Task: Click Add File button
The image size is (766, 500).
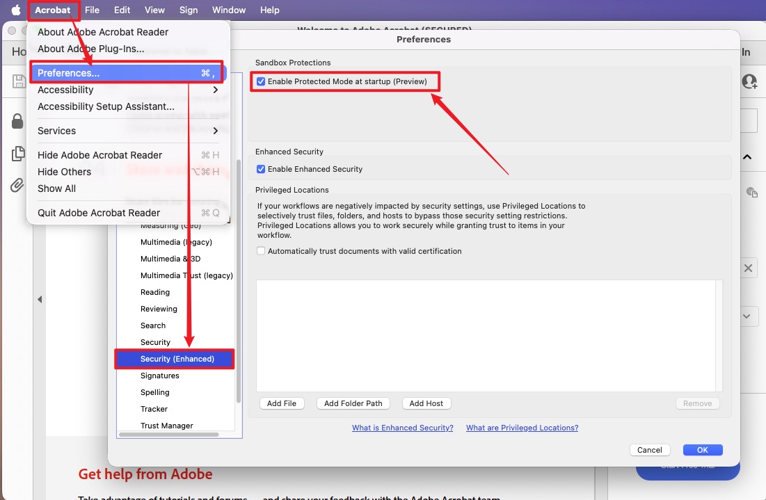Action: point(282,403)
